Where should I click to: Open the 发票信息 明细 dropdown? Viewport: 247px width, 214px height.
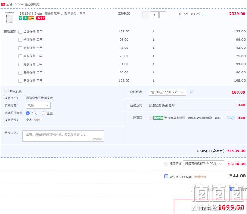38,105
